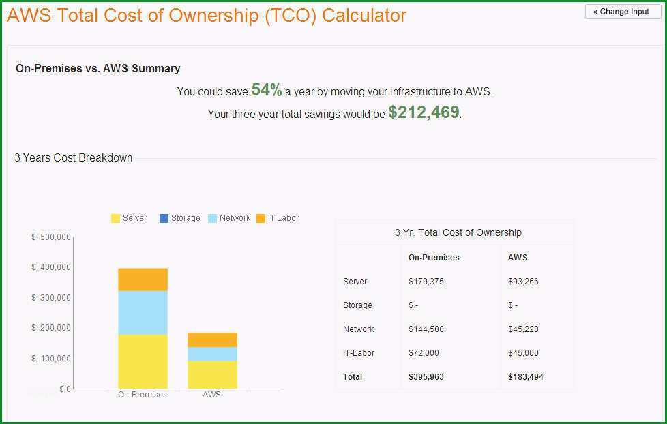Toggle the Server legend swatch
The width and height of the screenshot is (667, 424).
point(115,218)
